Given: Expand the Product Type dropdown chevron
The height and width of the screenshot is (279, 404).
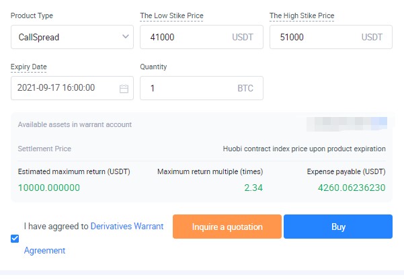Looking at the screenshot, I should [126, 37].
